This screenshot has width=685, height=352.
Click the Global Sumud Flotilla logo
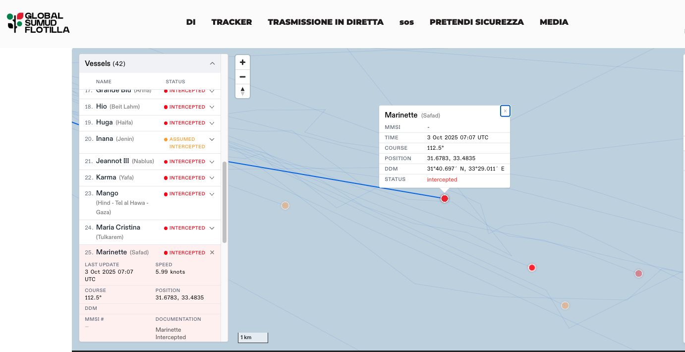coord(38,23)
